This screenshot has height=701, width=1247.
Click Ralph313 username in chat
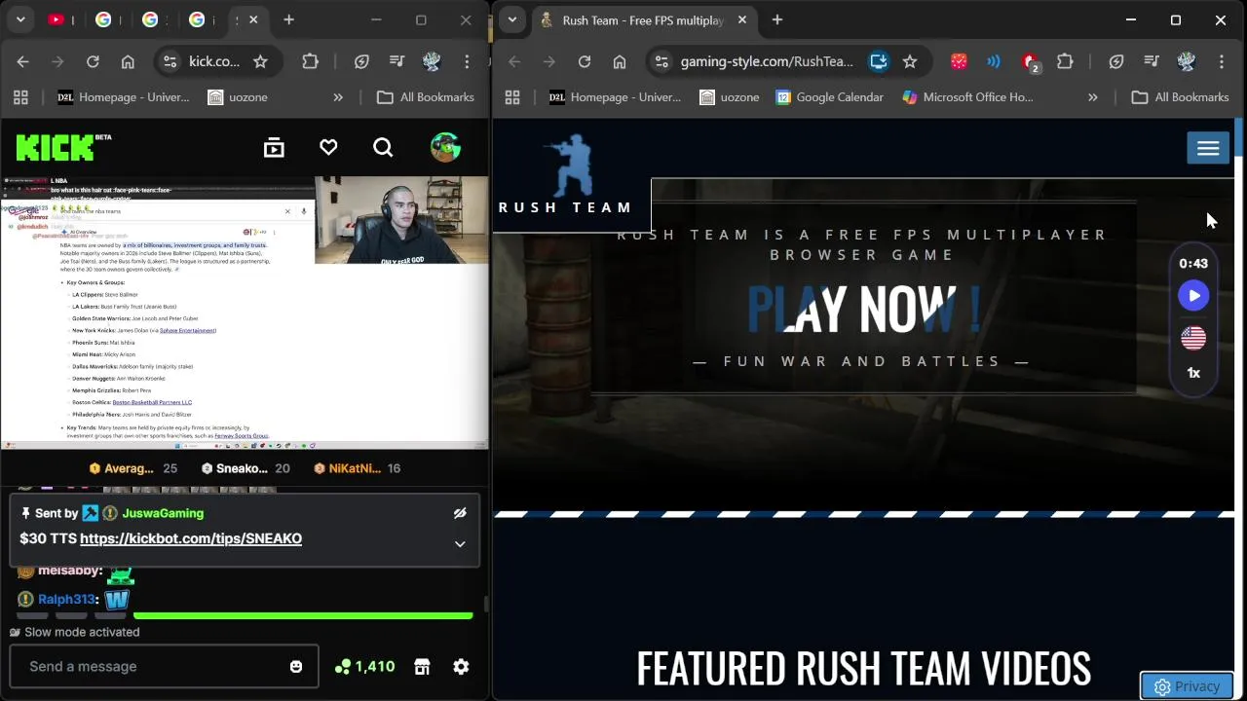coord(66,600)
